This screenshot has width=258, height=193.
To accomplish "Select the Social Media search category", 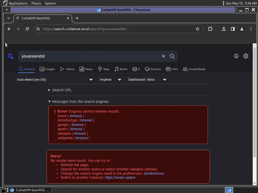I will (194, 69).
